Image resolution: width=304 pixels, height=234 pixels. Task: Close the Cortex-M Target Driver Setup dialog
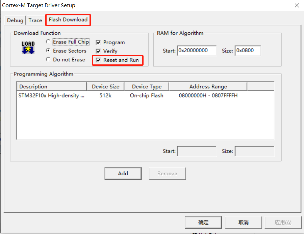click(x=297, y=5)
